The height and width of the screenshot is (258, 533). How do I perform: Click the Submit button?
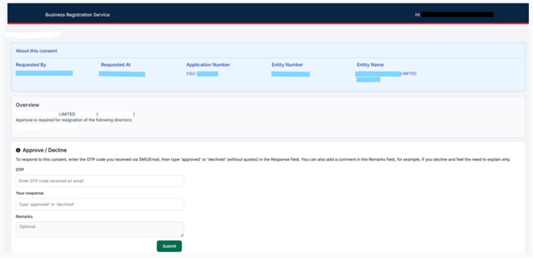tap(169, 246)
